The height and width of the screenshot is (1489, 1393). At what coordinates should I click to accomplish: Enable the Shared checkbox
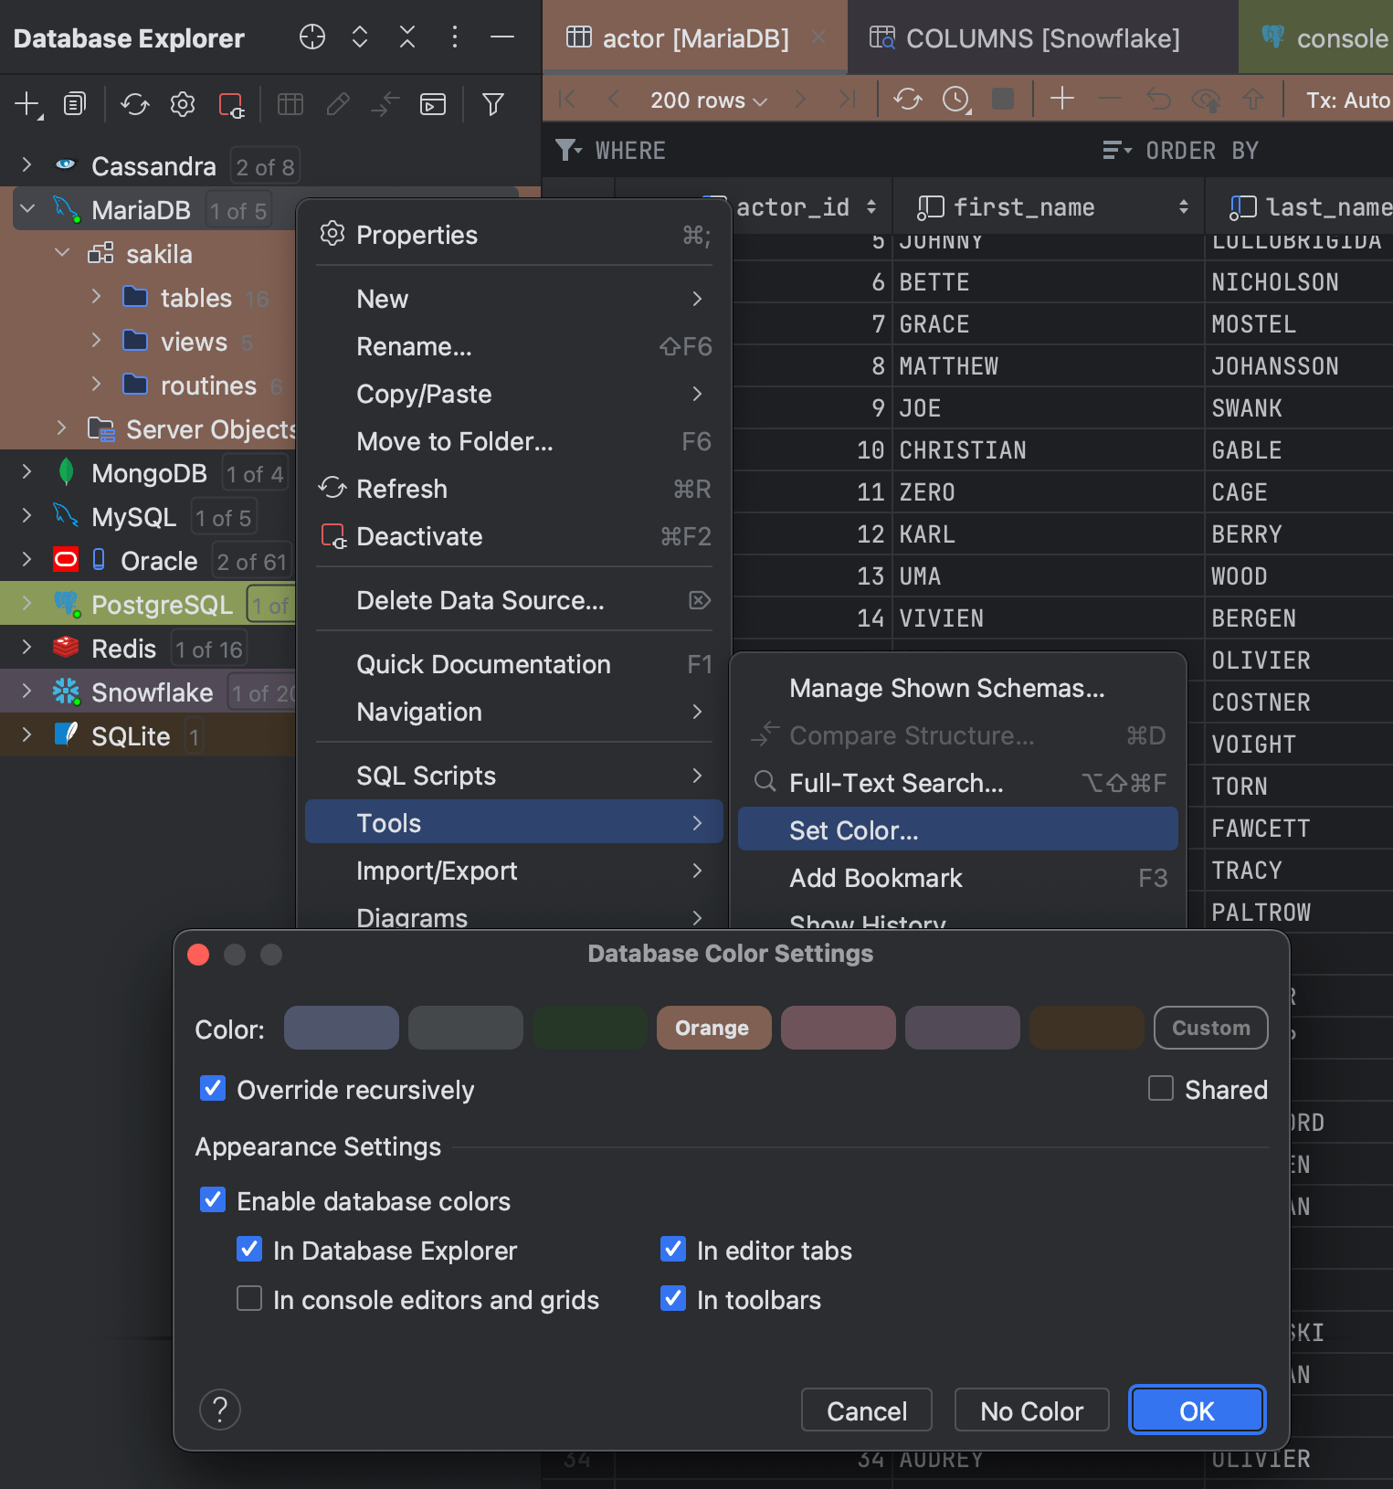(1161, 1089)
